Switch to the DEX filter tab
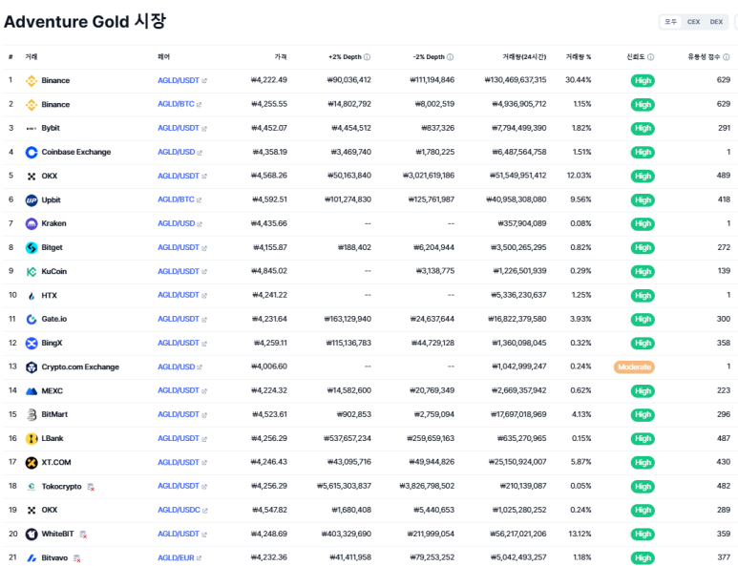This screenshot has width=738, height=566. [716, 22]
